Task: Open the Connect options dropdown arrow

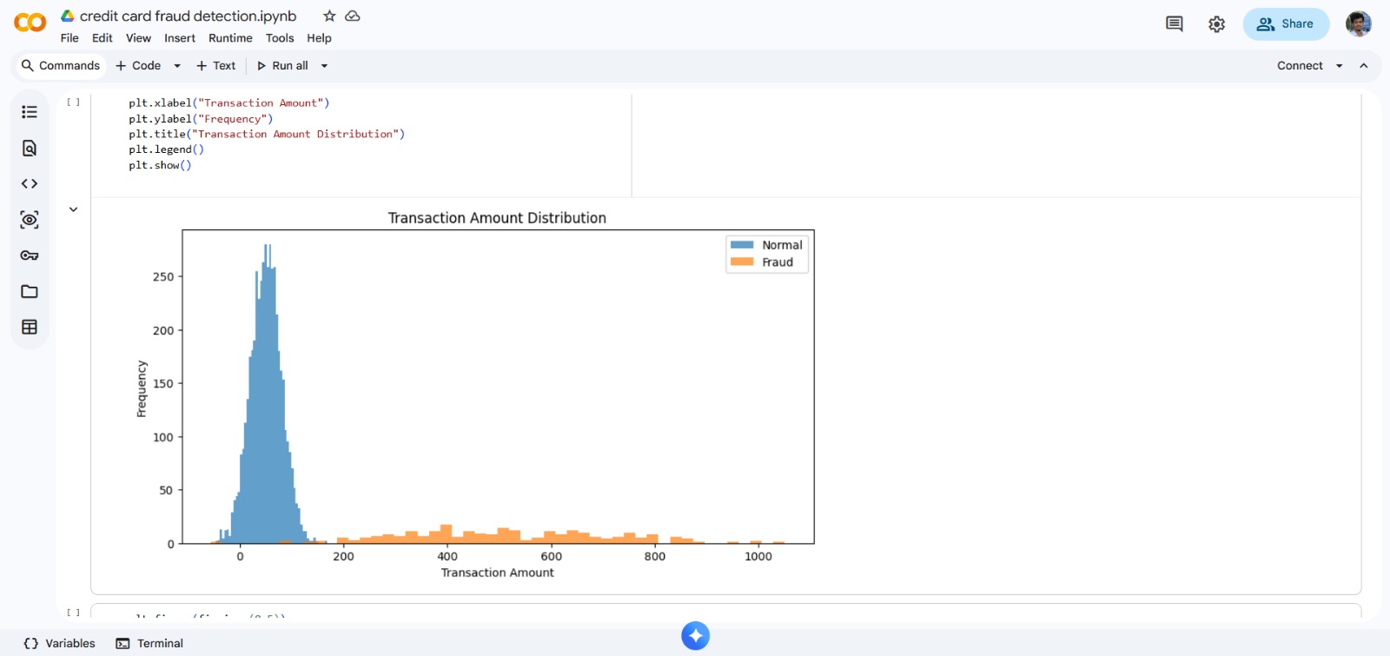Action: tap(1339, 66)
